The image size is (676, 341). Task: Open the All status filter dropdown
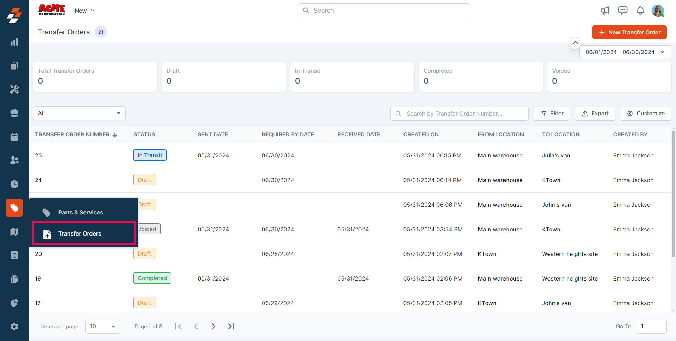pyautogui.click(x=79, y=113)
